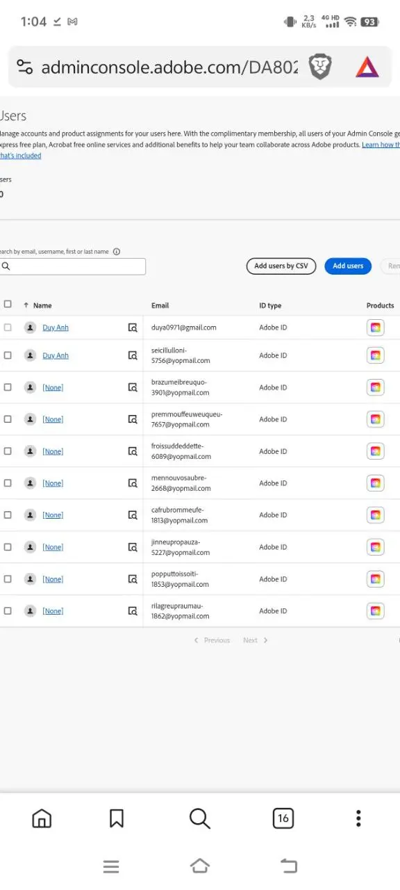The width and height of the screenshot is (400, 890).
Task: Open tab switcher showing 16 tabs
Action: click(283, 818)
